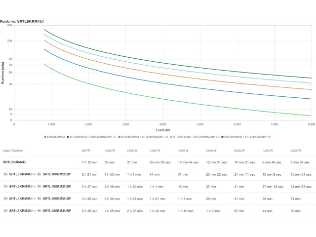Viewport: 316px width, 237px height.
Task: Toggle the green SRTL8KRM4UI legend entry
Action: 55,136
